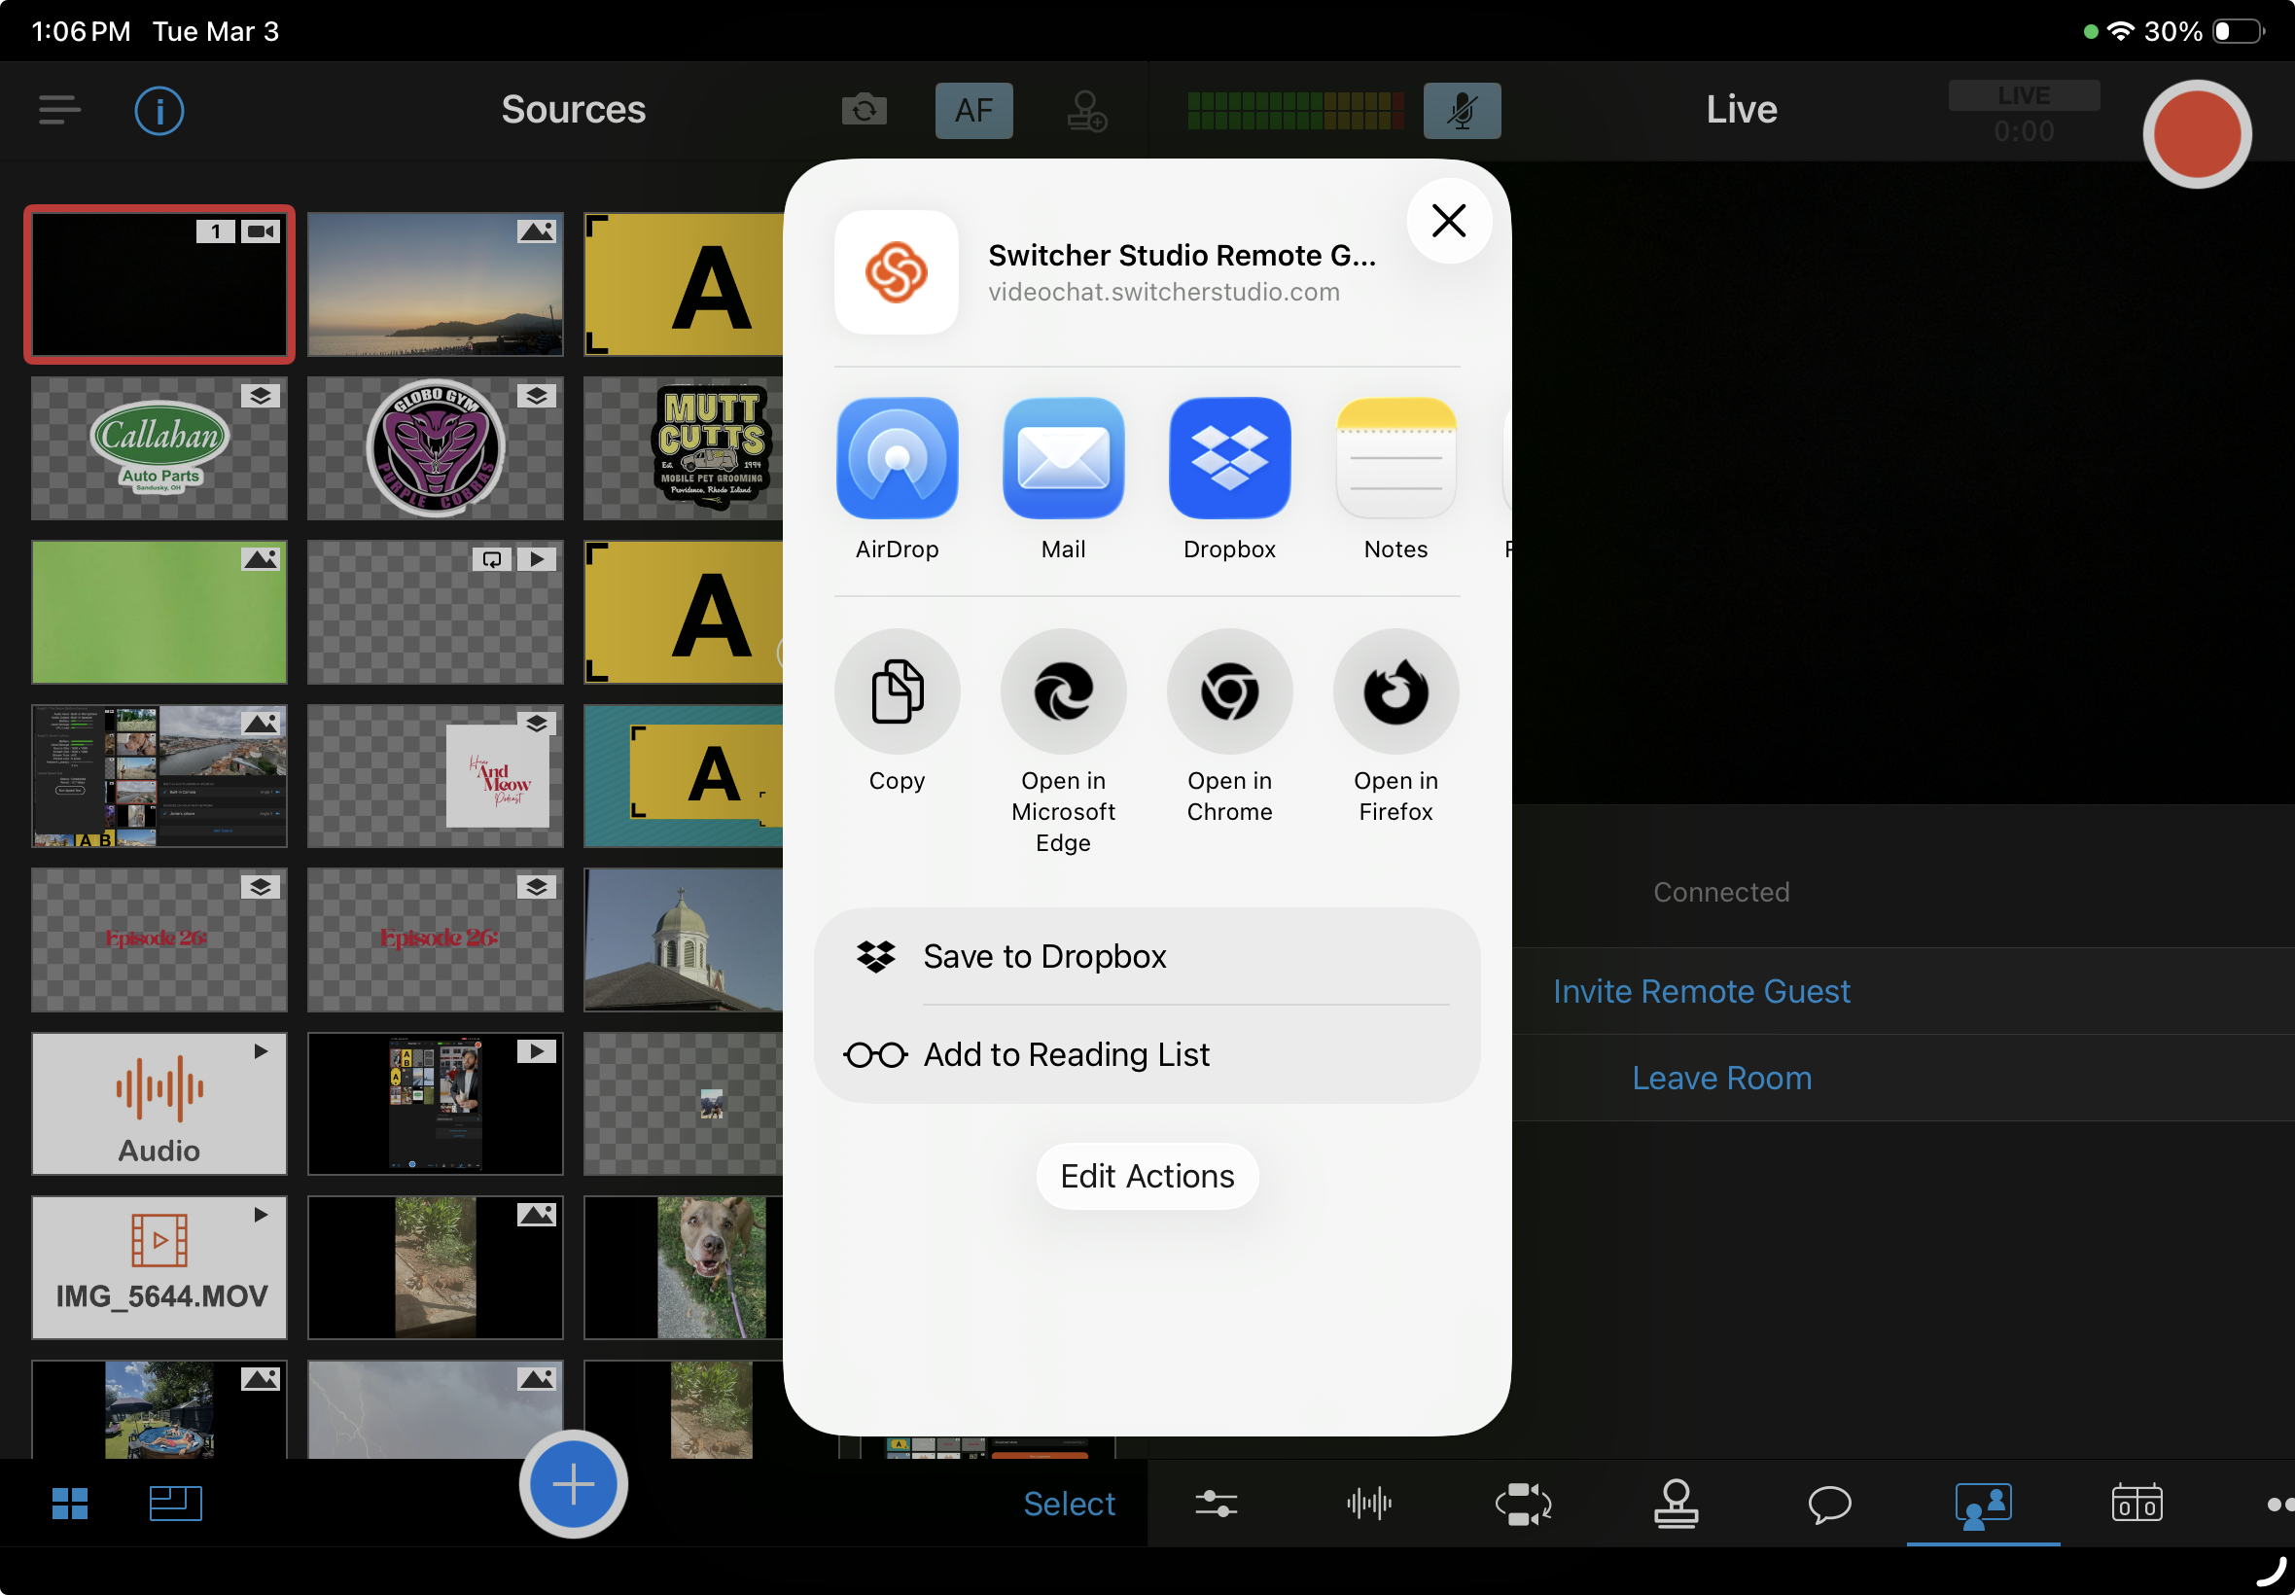Select the Callahan Auto Parts thumbnail

pyautogui.click(x=159, y=448)
